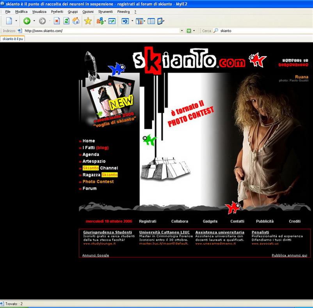Open the Forum link
Viewport: 313px width, 308px height.
click(x=89, y=188)
